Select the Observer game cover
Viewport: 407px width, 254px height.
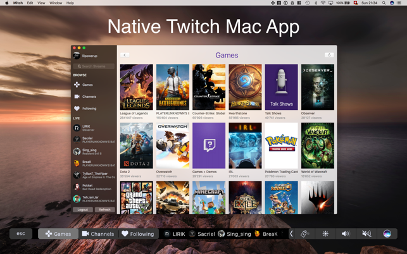[x=318, y=87]
